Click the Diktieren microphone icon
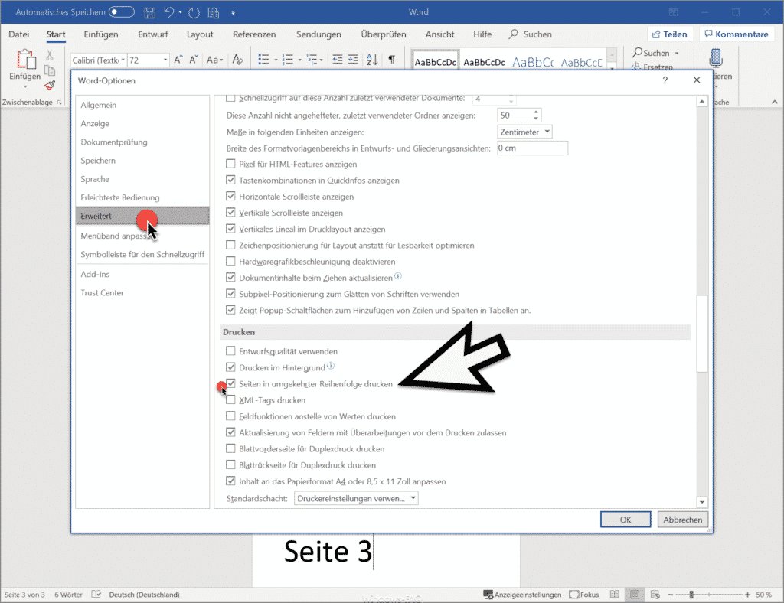This screenshot has width=784, height=603. (716, 58)
